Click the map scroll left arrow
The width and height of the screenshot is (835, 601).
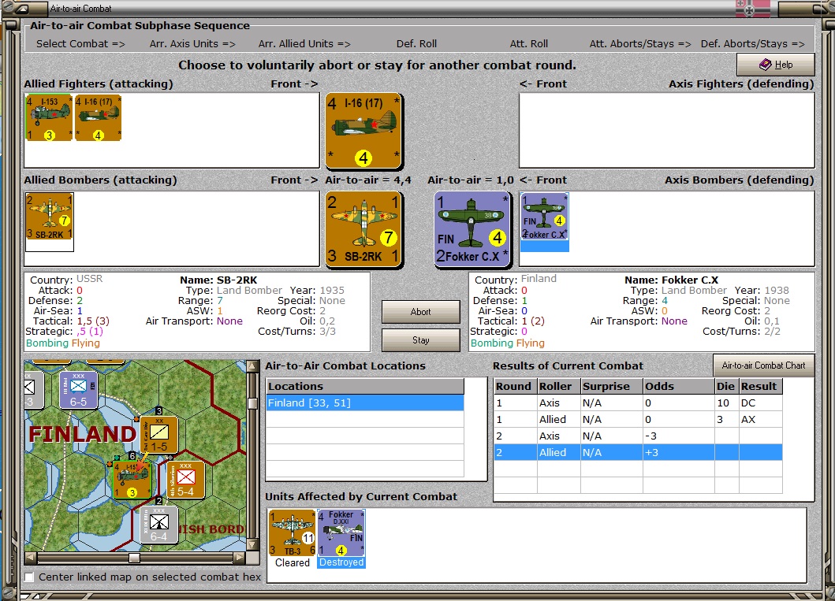30,558
